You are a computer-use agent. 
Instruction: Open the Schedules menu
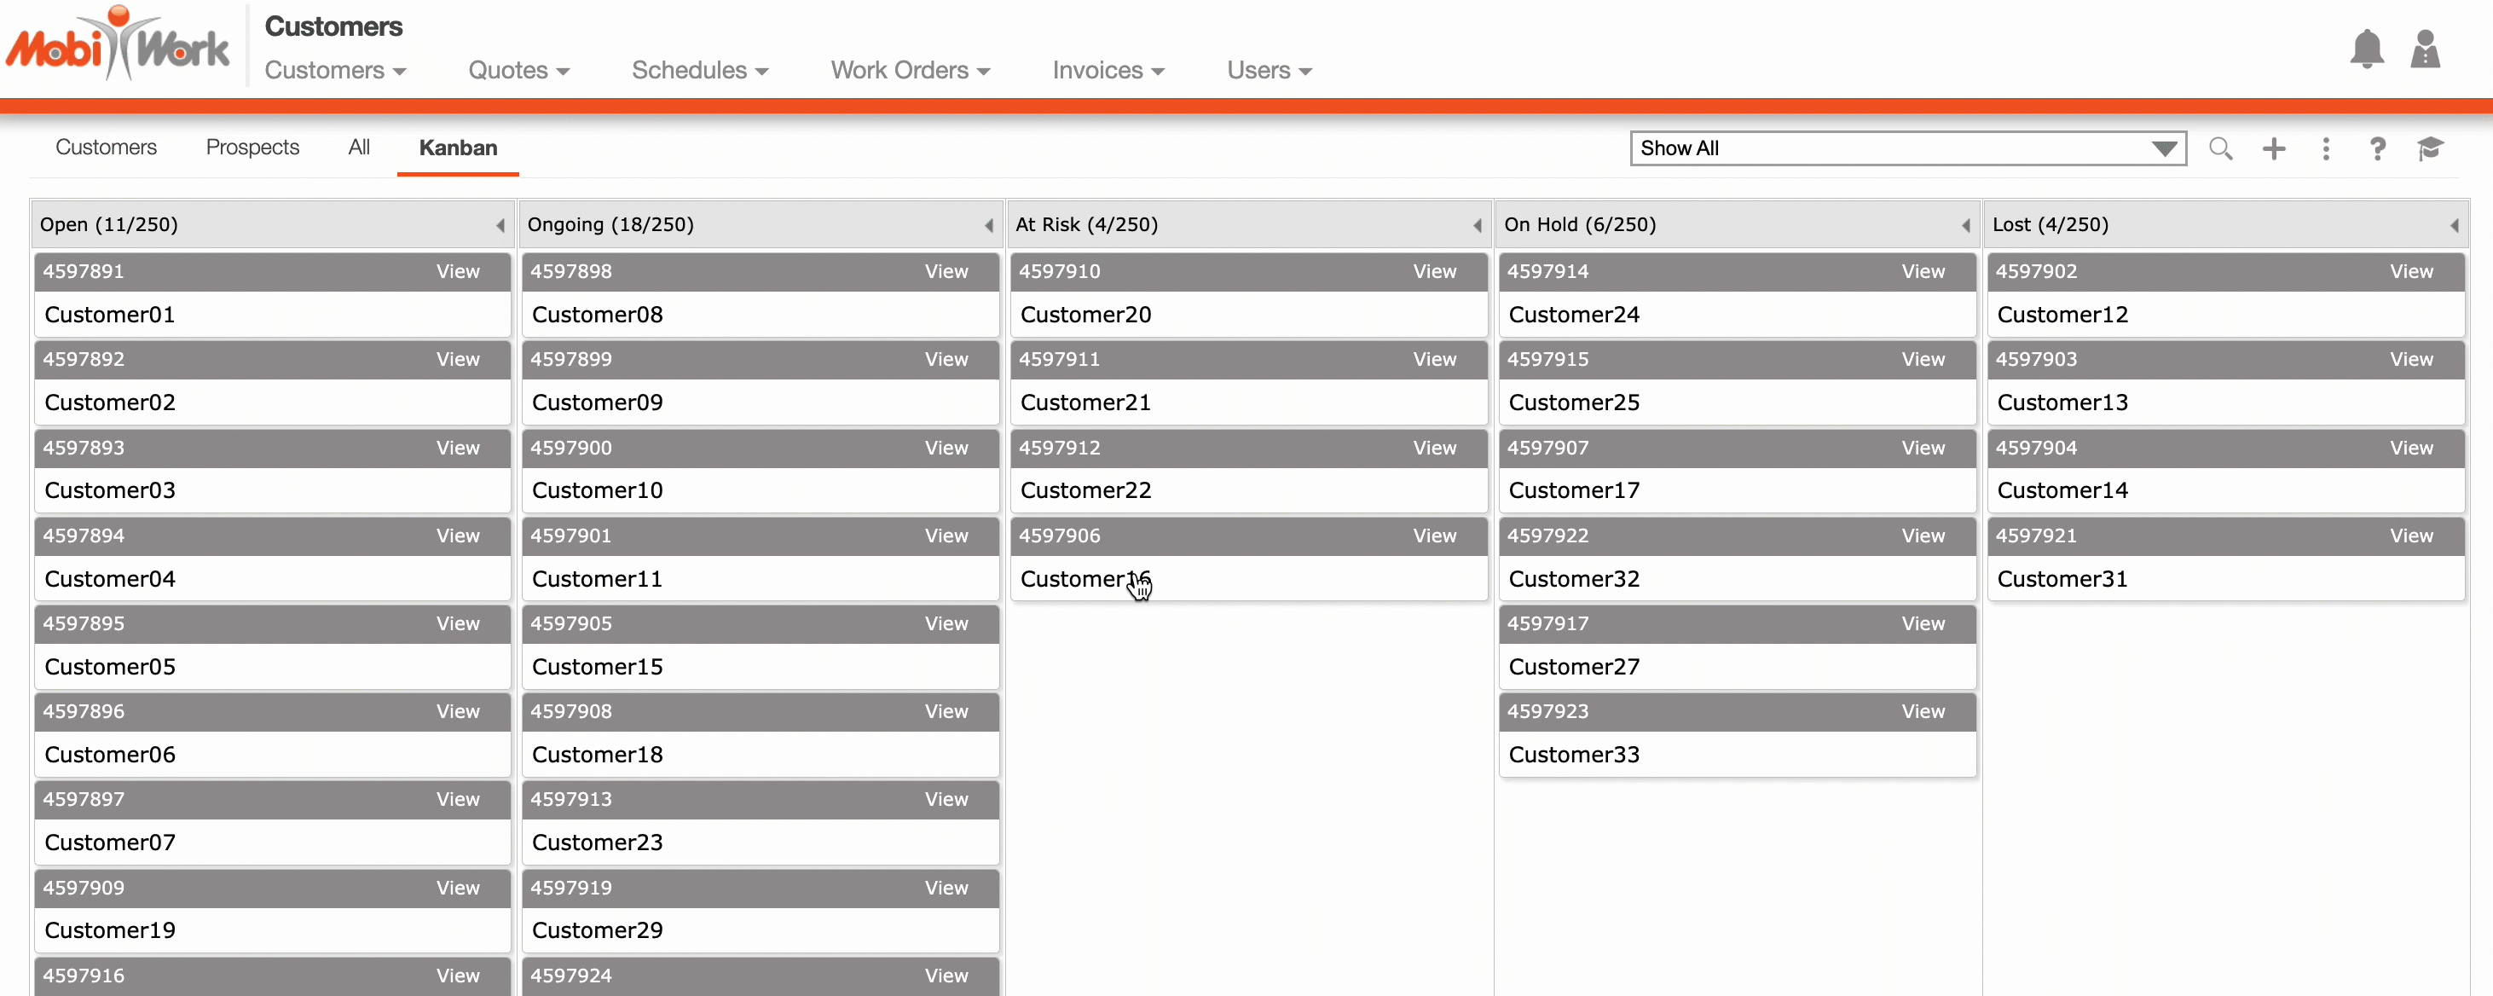(699, 71)
